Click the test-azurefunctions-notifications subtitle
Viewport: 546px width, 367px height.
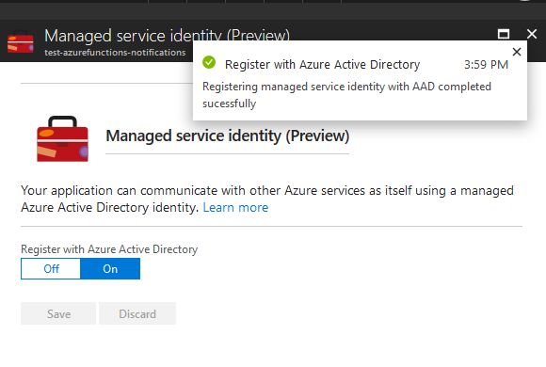coord(115,53)
